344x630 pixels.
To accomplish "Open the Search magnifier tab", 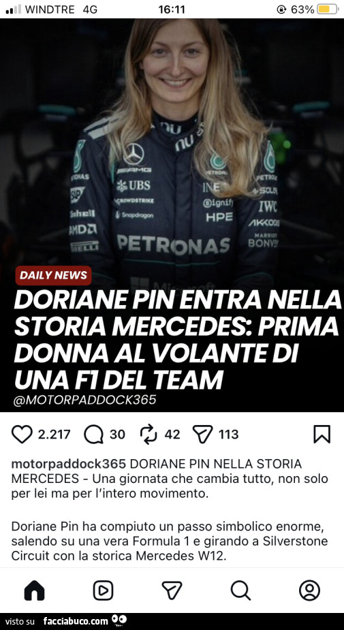I will coord(240,590).
